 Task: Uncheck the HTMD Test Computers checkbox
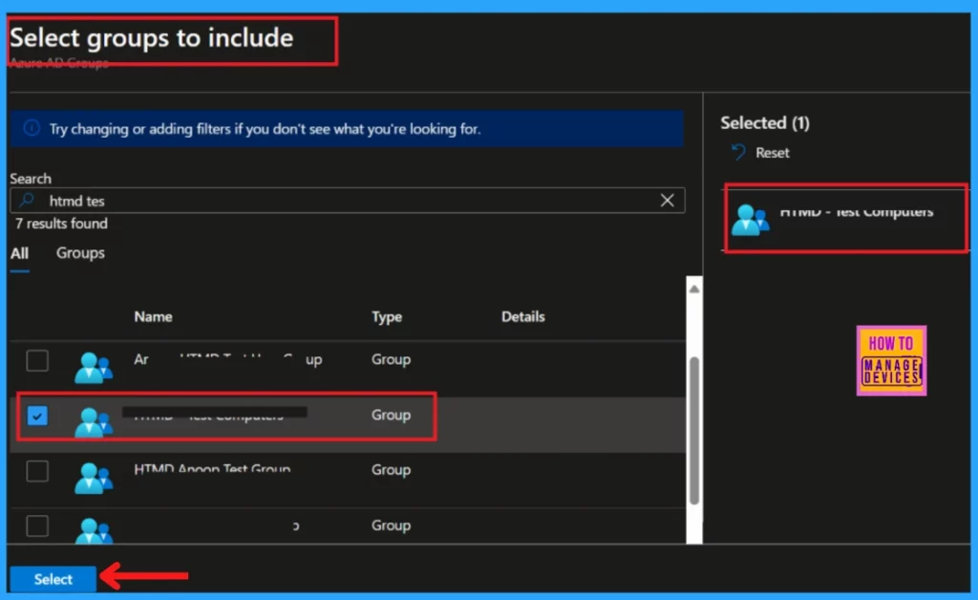tap(37, 416)
